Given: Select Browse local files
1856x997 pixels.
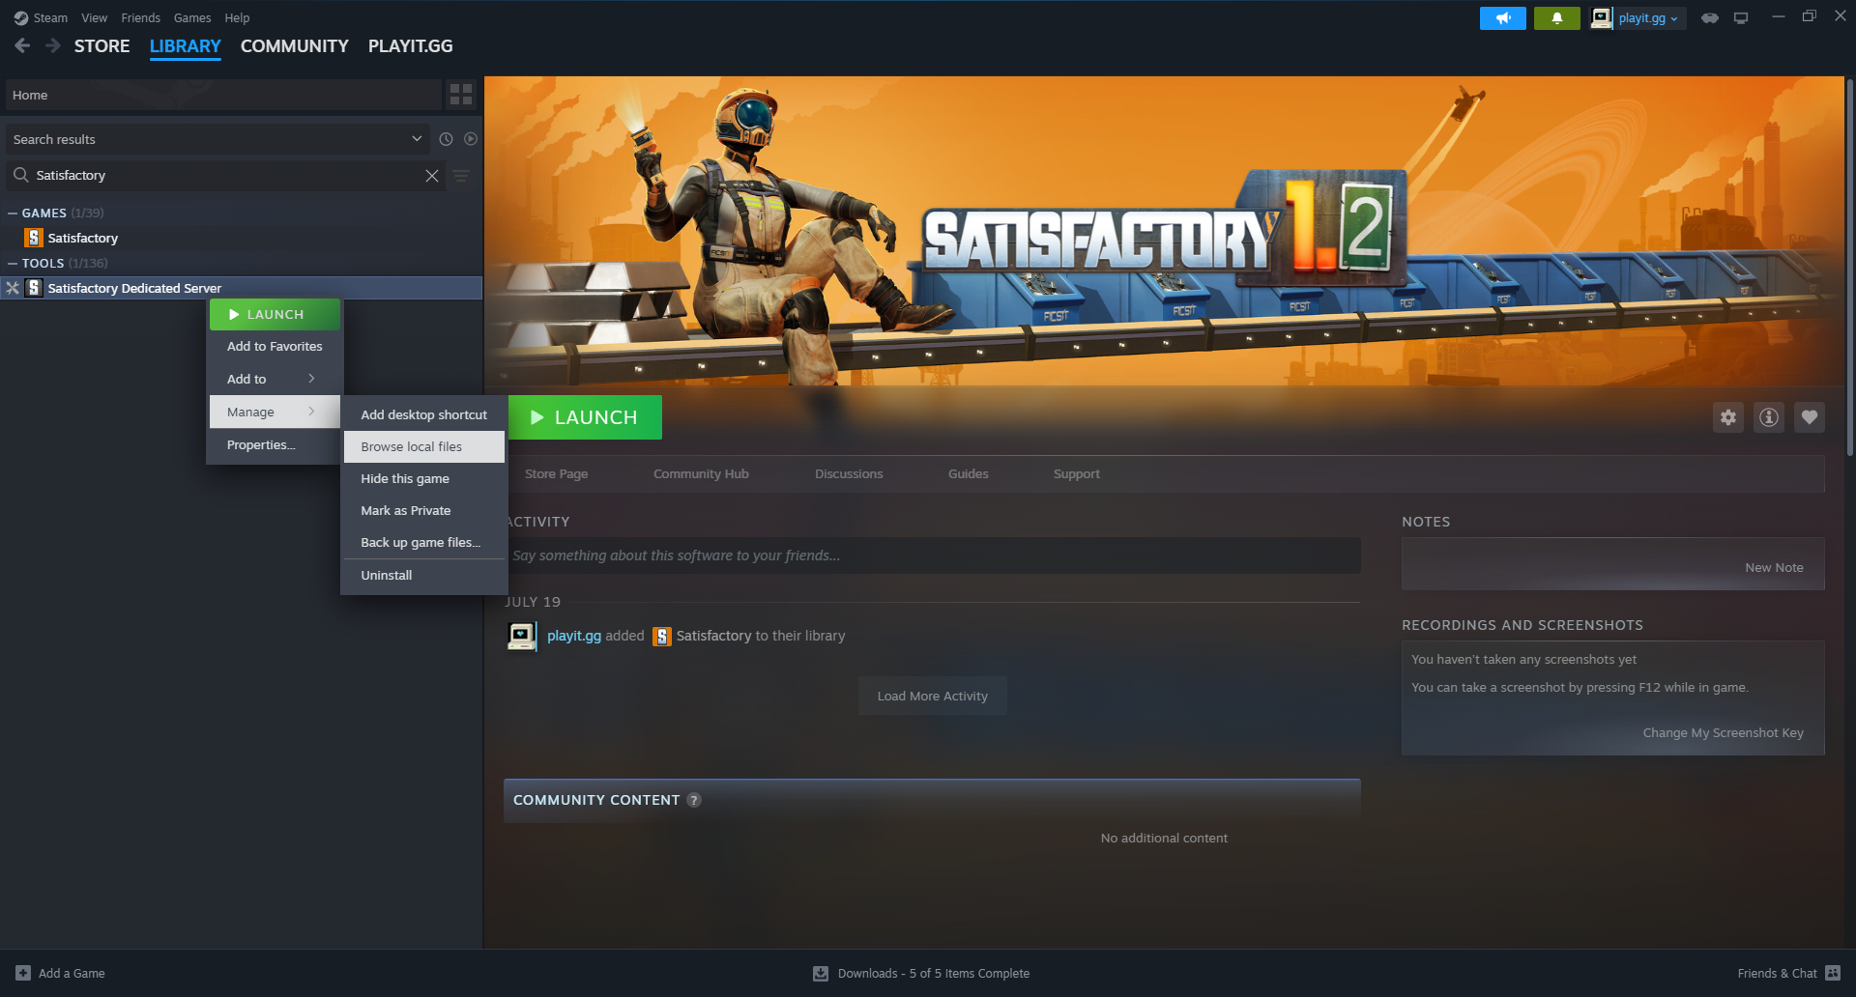Looking at the screenshot, I should 424,446.
